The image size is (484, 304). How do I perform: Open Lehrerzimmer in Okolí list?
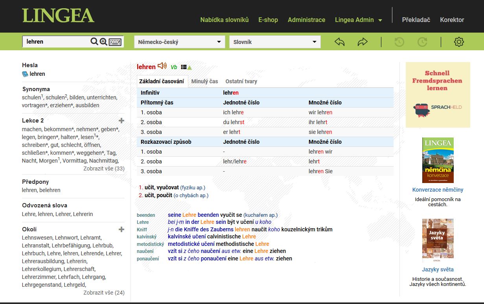point(39,277)
